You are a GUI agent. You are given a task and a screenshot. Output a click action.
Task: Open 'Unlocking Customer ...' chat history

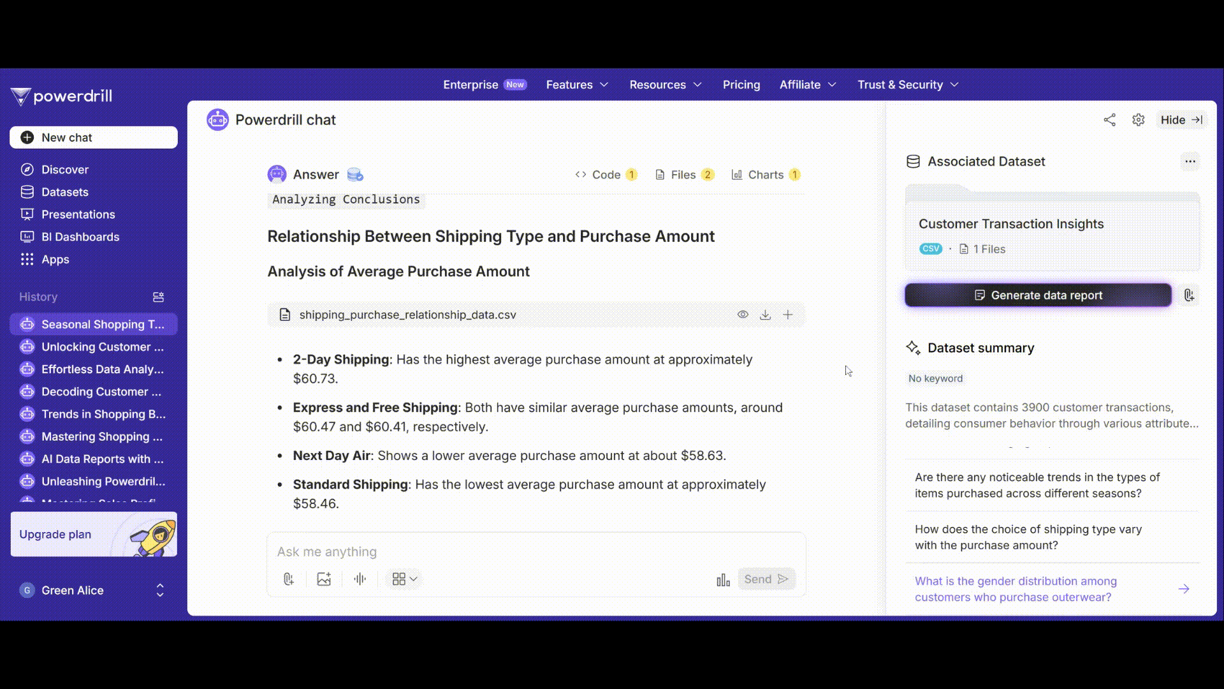[x=94, y=346]
